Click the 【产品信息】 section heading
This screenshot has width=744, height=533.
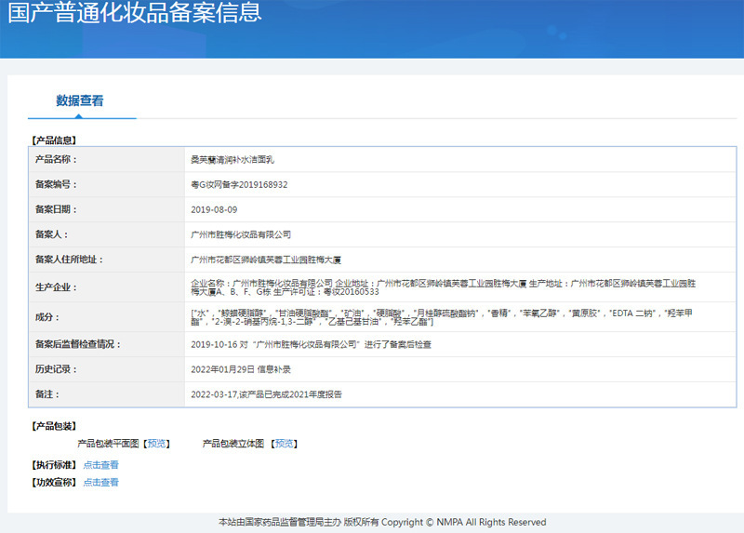tap(54, 140)
